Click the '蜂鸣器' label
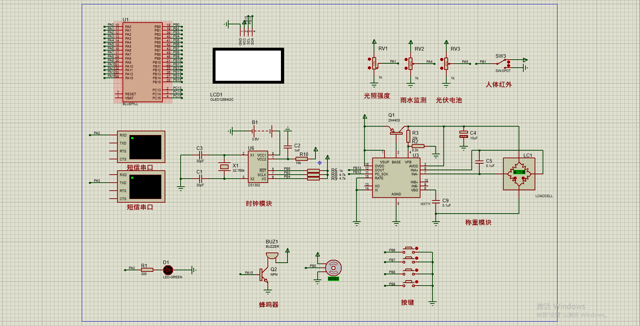The height and width of the screenshot is (326, 640). [269, 305]
